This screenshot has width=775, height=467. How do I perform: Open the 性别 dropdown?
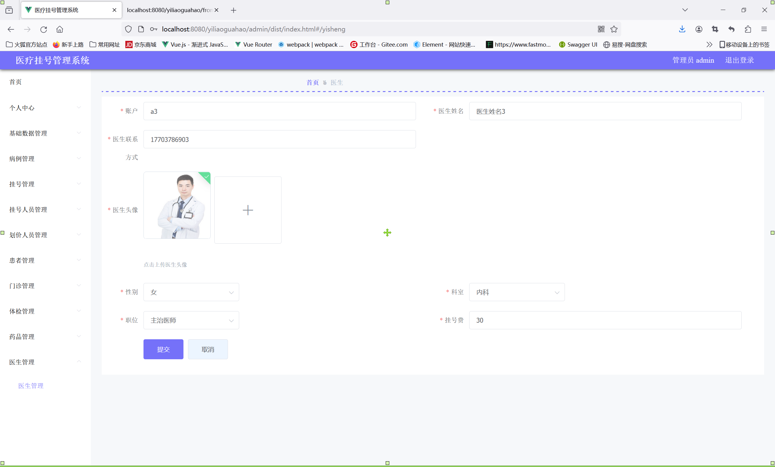[x=191, y=292]
